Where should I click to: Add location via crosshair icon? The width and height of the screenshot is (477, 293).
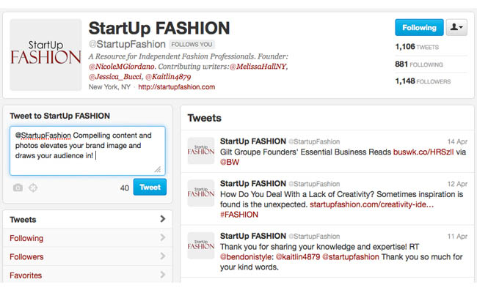(x=33, y=188)
